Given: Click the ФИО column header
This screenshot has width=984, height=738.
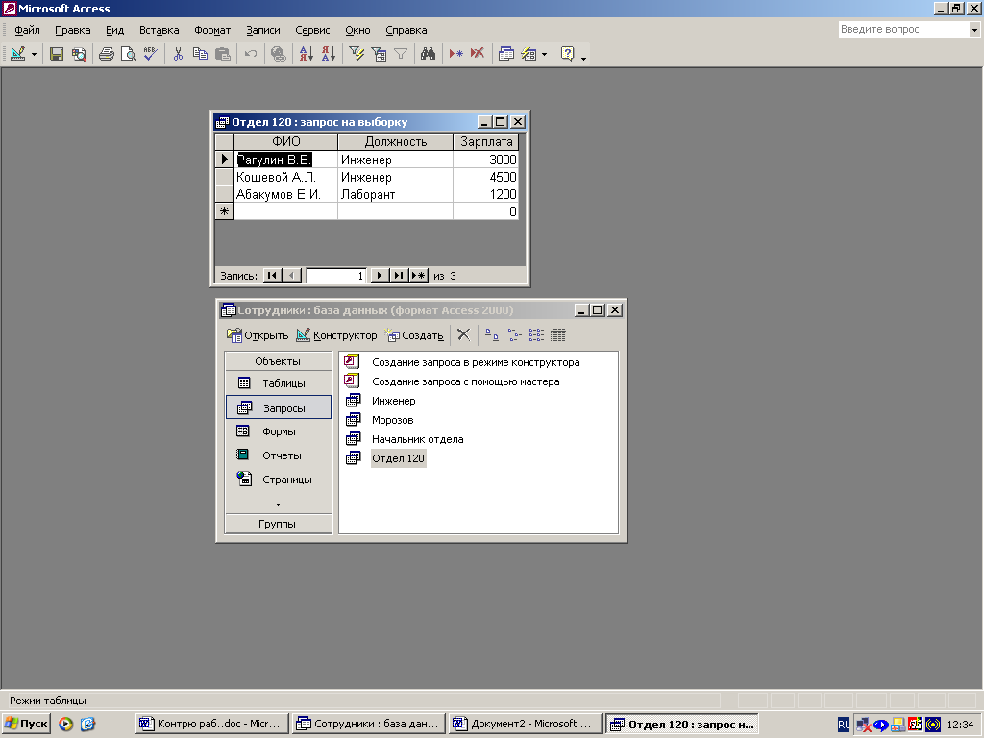Looking at the screenshot, I should [x=285, y=142].
